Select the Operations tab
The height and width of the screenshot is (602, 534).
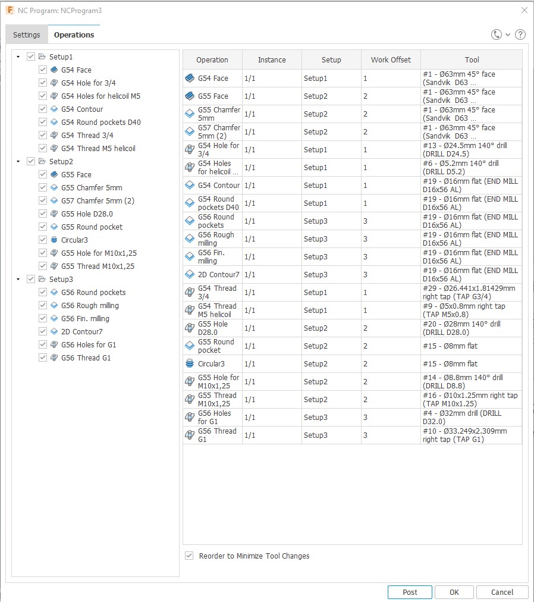pyautogui.click(x=74, y=35)
